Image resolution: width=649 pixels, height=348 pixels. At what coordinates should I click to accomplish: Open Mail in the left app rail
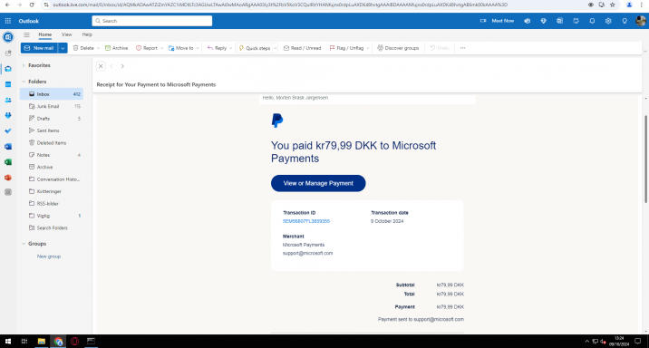coord(8,69)
